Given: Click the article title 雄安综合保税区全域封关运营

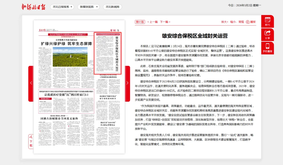Looking at the screenshot, I should (195, 36).
